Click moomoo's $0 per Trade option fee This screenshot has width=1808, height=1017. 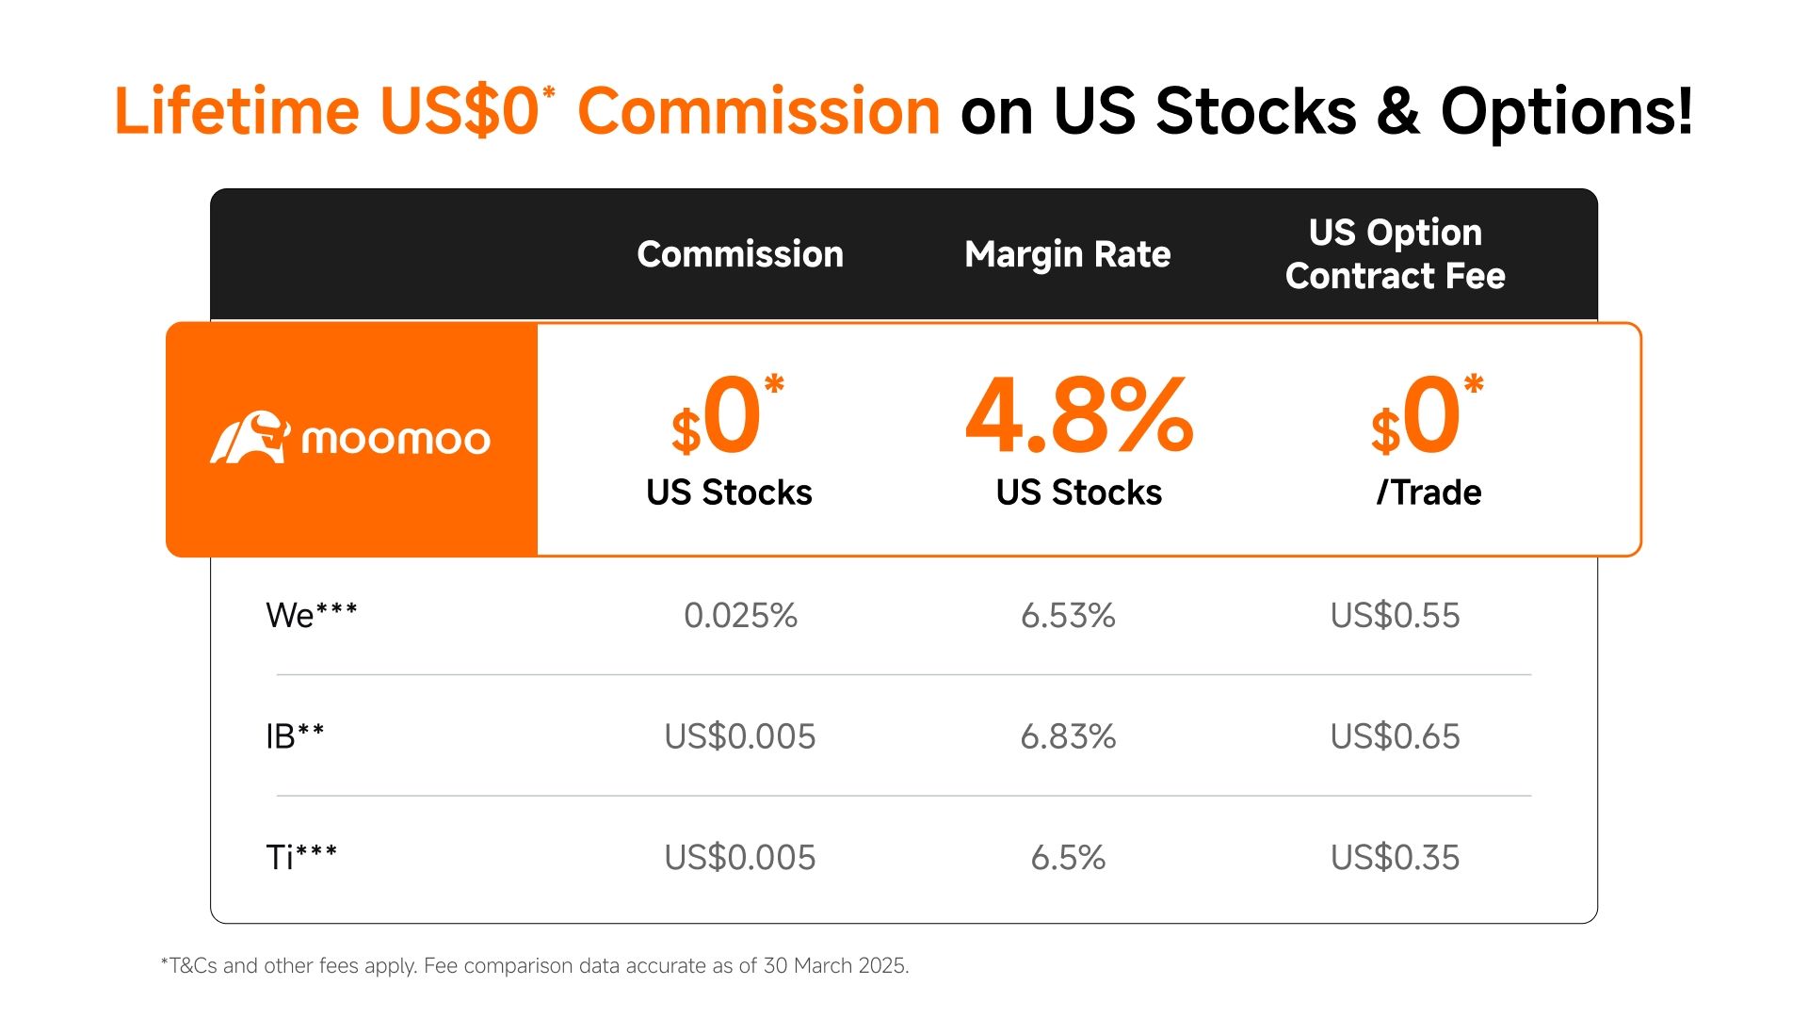point(1427,418)
